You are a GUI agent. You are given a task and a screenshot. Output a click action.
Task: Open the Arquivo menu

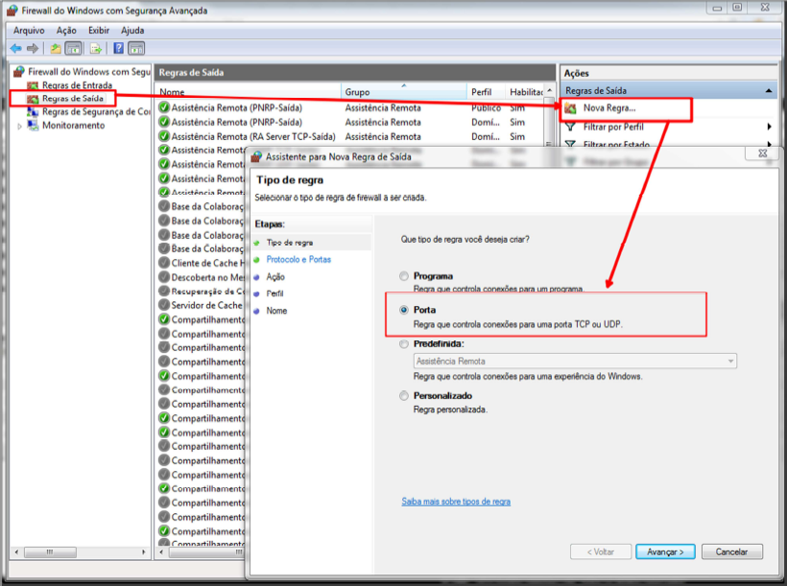click(x=29, y=30)
